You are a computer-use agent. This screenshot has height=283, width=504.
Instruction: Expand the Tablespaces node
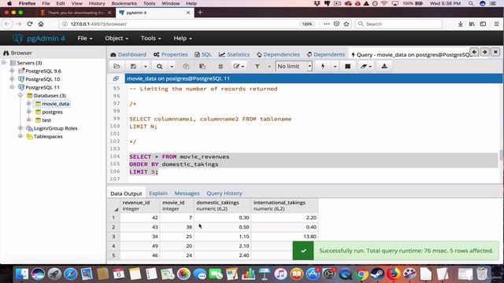(x=20, y=136)
